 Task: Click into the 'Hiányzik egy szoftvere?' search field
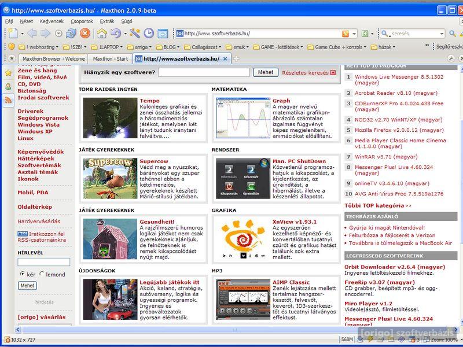204,72
